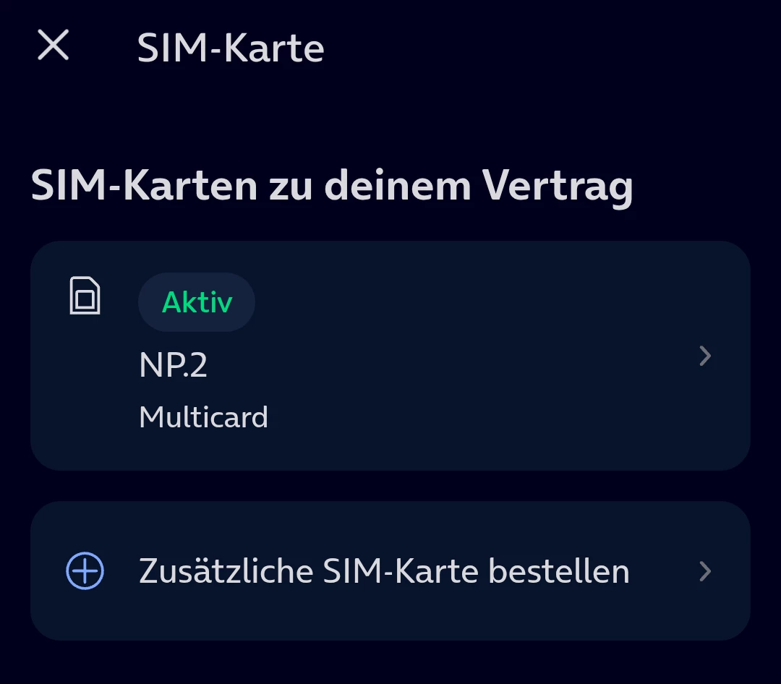Tap the dark pill background around Aktiv
The width and height of the screenshot is (781, 684).
pos(196,302)
